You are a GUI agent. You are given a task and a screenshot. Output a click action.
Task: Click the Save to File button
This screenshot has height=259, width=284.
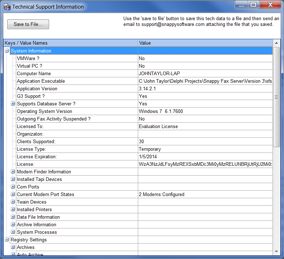point(28,24)
